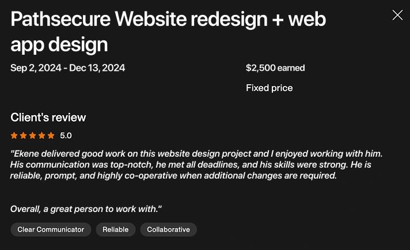Click the Client's review heading

click(x=48, y=118)
